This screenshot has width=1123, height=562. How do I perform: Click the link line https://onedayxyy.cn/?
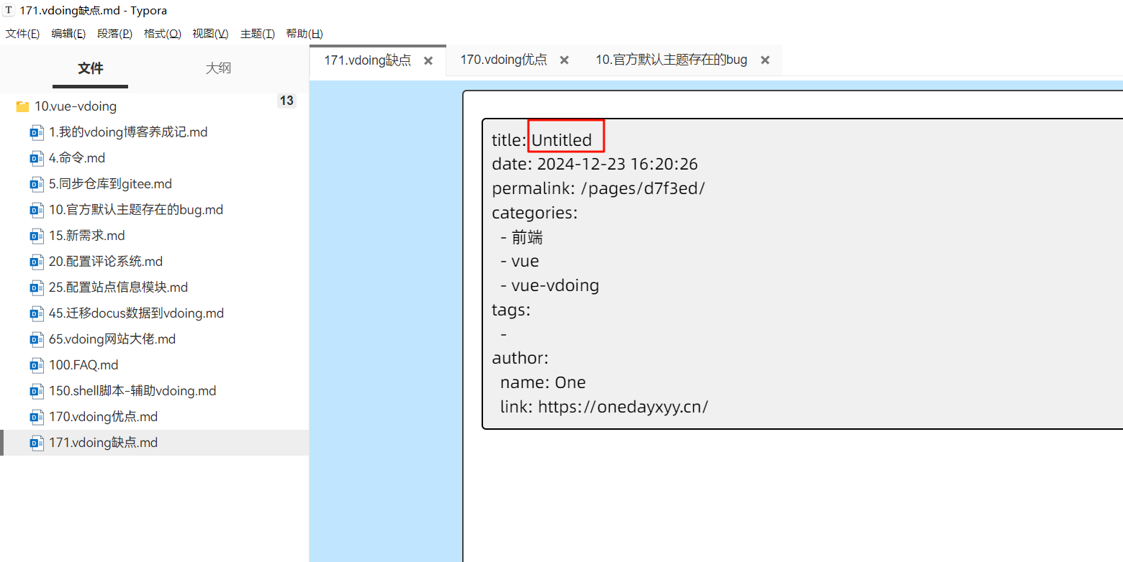[x=604, y=407]
